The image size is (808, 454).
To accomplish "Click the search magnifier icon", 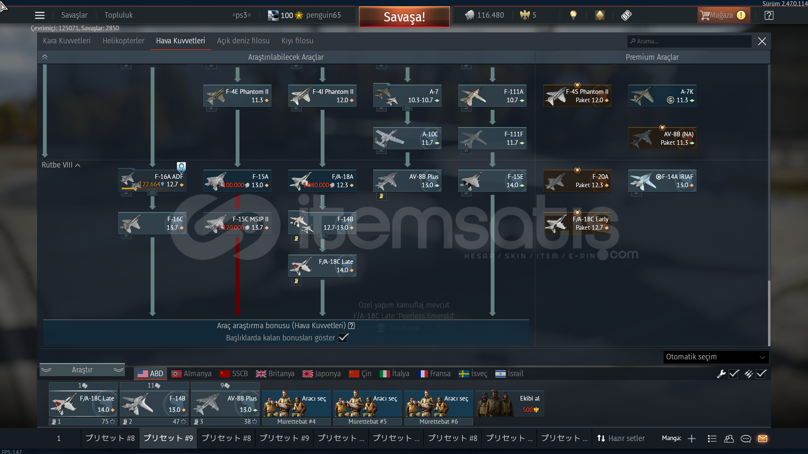I will point(633,41).
